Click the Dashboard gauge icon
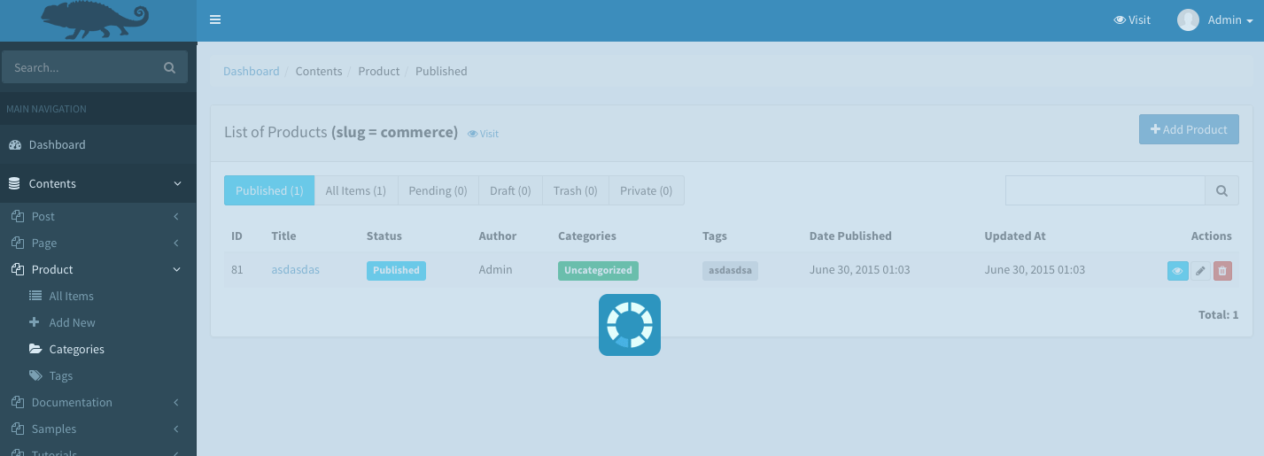 pos(15,144)
